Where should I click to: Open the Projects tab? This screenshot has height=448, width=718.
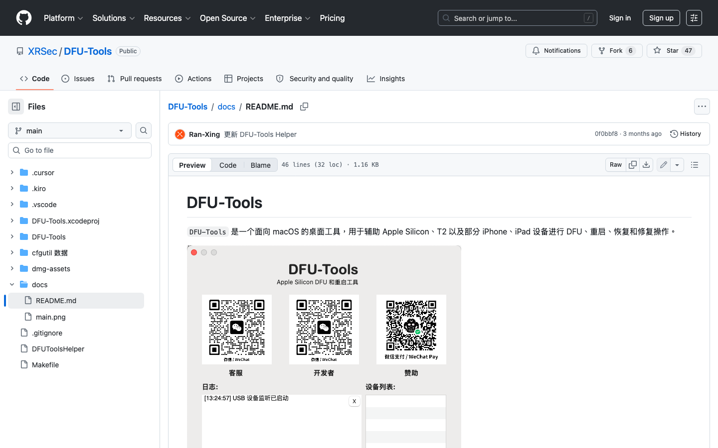click(244, 79)
